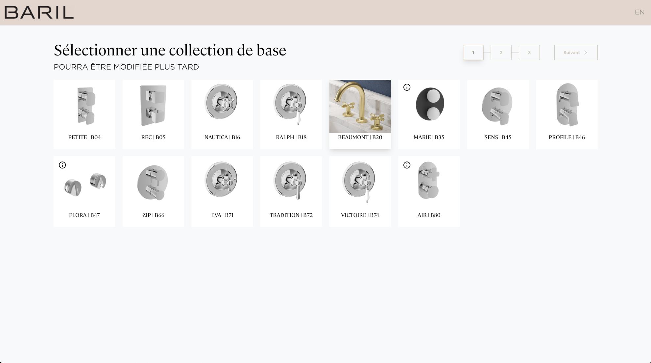Jump to step 3
Image resolution: width=651 pixels, height=363 pixels.
529,53
